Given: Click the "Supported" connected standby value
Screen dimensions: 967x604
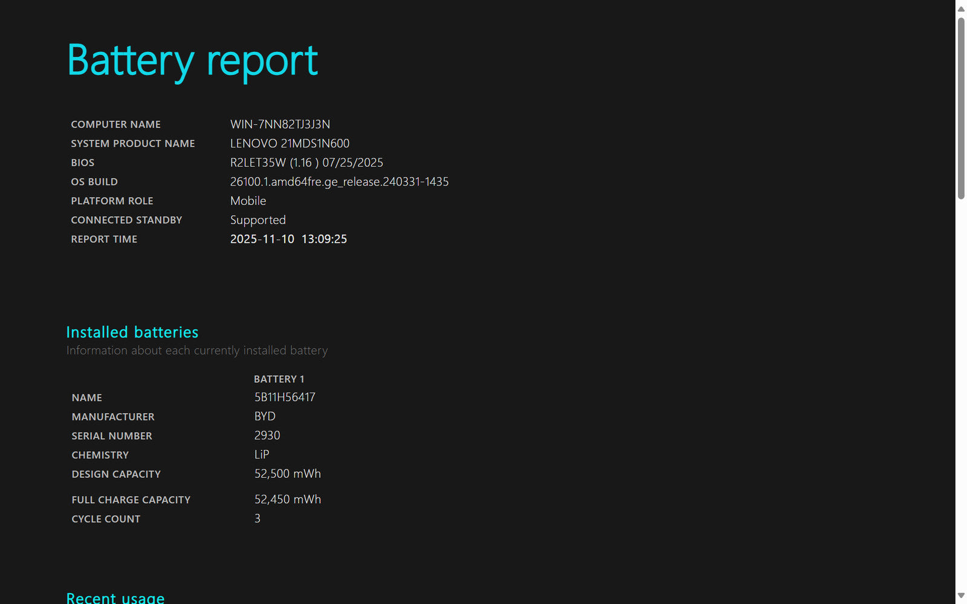Looking at the screenshot, I should pyautogui.click(x=257, y=220).
